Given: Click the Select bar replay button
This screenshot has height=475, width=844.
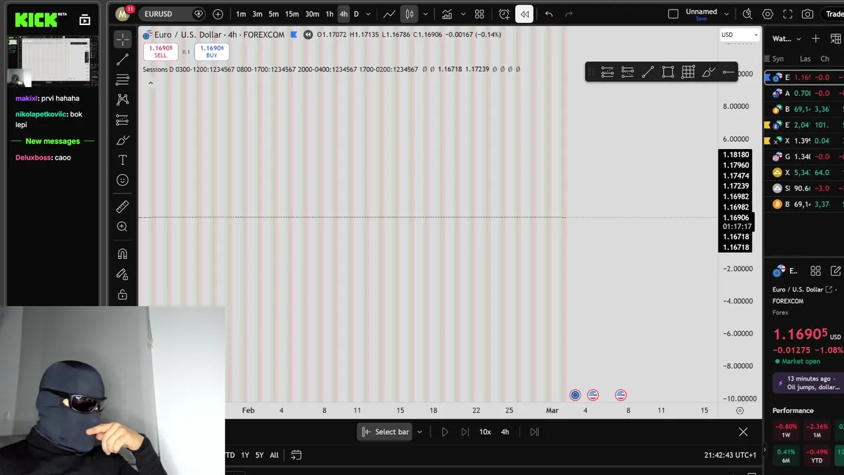Looking at the screenshot, I should coord(386,432).
